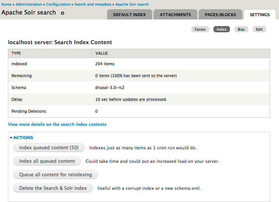Click the 'Indexed' row label

click(x=19, y=64)
